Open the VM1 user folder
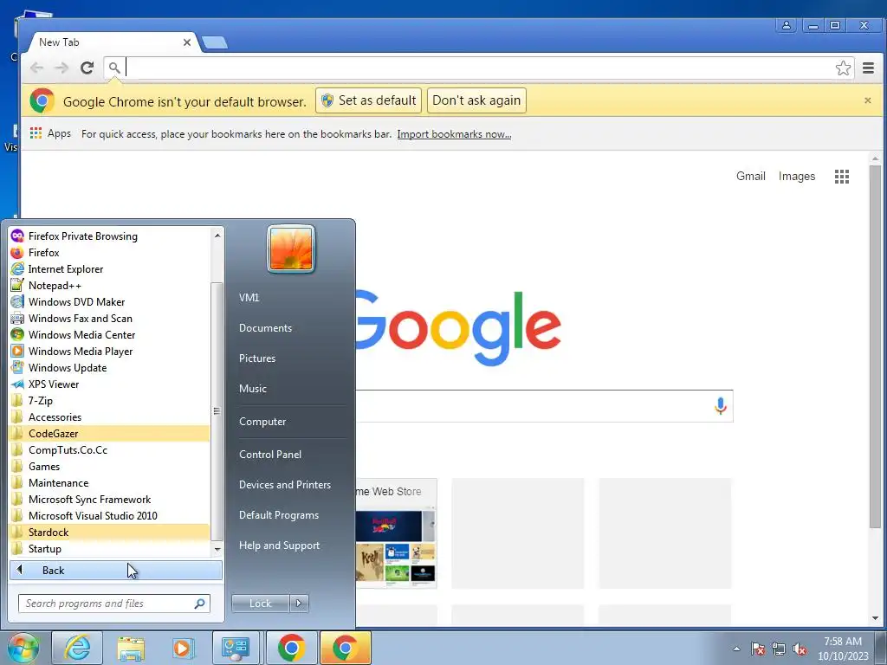The width and height of the screenshot is (887, 665). click(x=249, y=298)
